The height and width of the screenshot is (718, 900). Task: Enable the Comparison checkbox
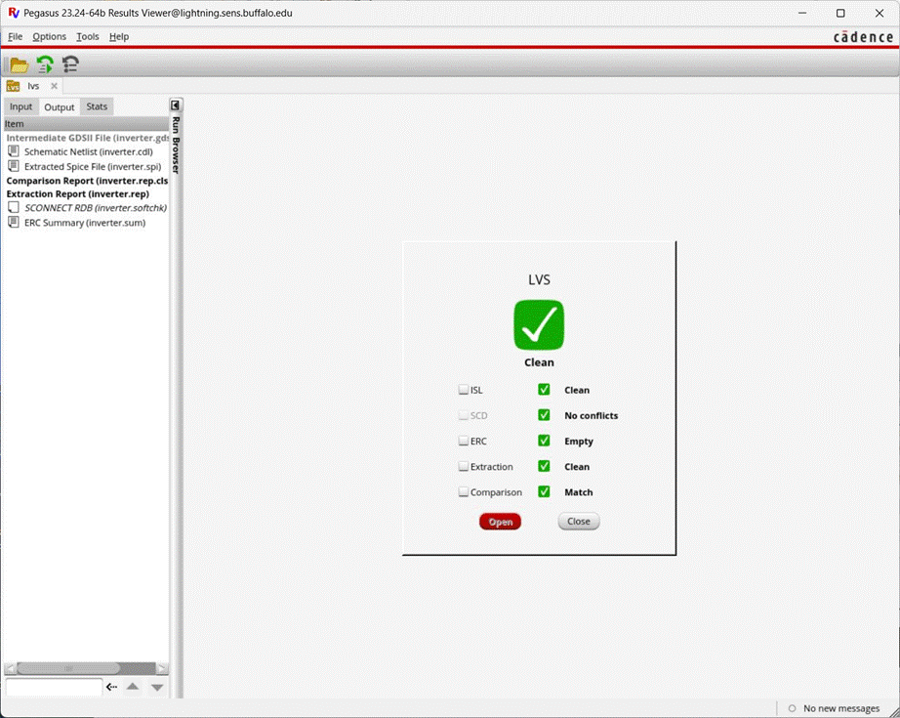(x=461, y=492)
